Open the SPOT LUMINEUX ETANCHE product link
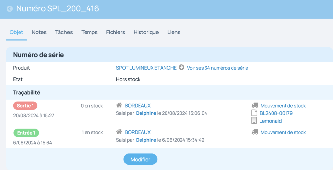333x170 pixels. [x=146, y=68]
